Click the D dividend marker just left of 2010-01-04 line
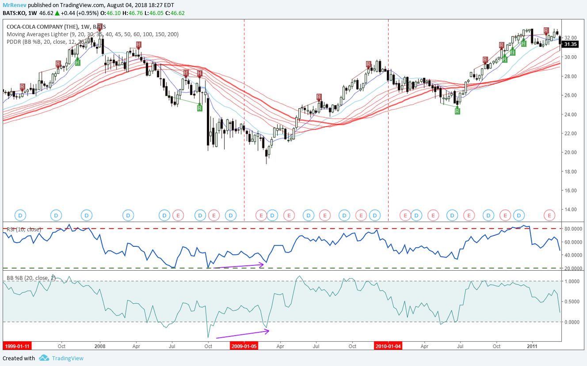 coord(374,215)
